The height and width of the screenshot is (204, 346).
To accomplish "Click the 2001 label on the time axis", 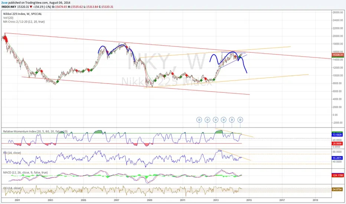I will coord(17,200).
